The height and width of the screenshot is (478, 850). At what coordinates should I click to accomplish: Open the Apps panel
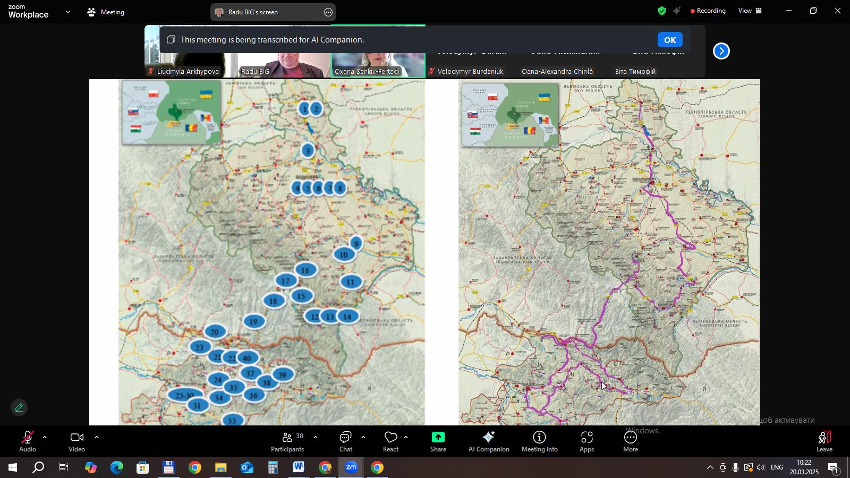pos(586,441)
